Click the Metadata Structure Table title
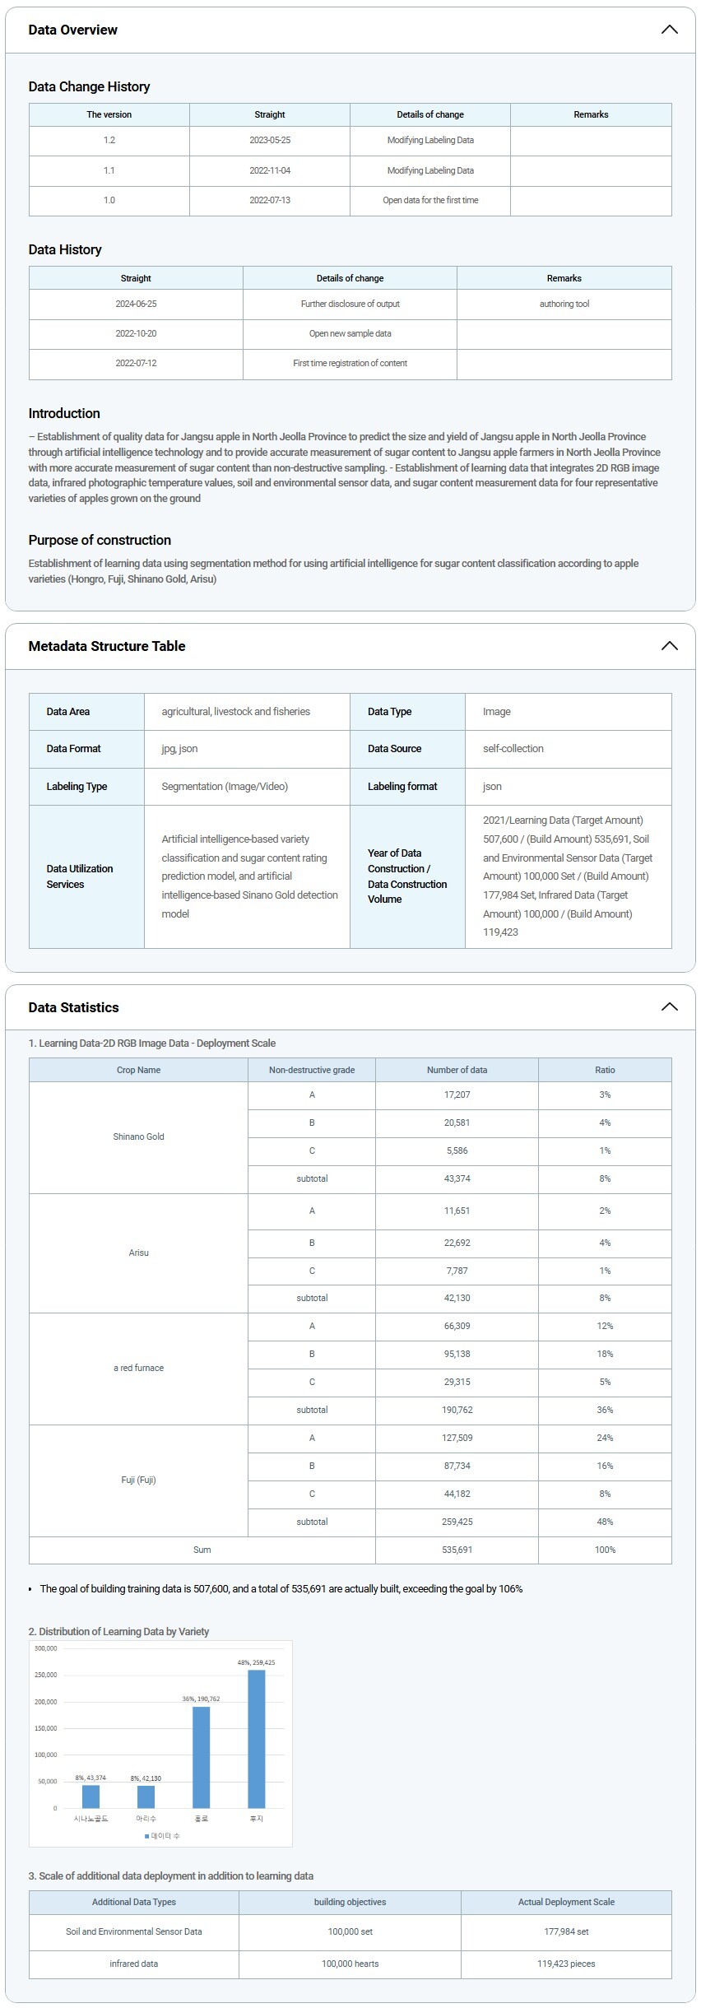This screenshot has height=2008, width=701. click(x=106, y=646)
